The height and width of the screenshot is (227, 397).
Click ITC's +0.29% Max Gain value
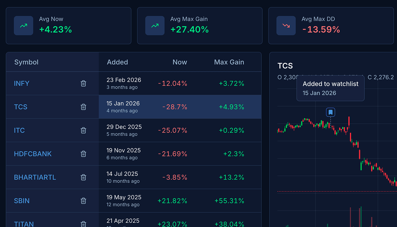point(231,130)
